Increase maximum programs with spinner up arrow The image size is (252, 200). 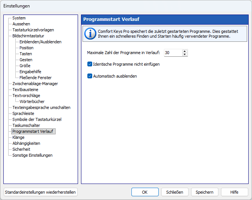(x=185, y=51)
